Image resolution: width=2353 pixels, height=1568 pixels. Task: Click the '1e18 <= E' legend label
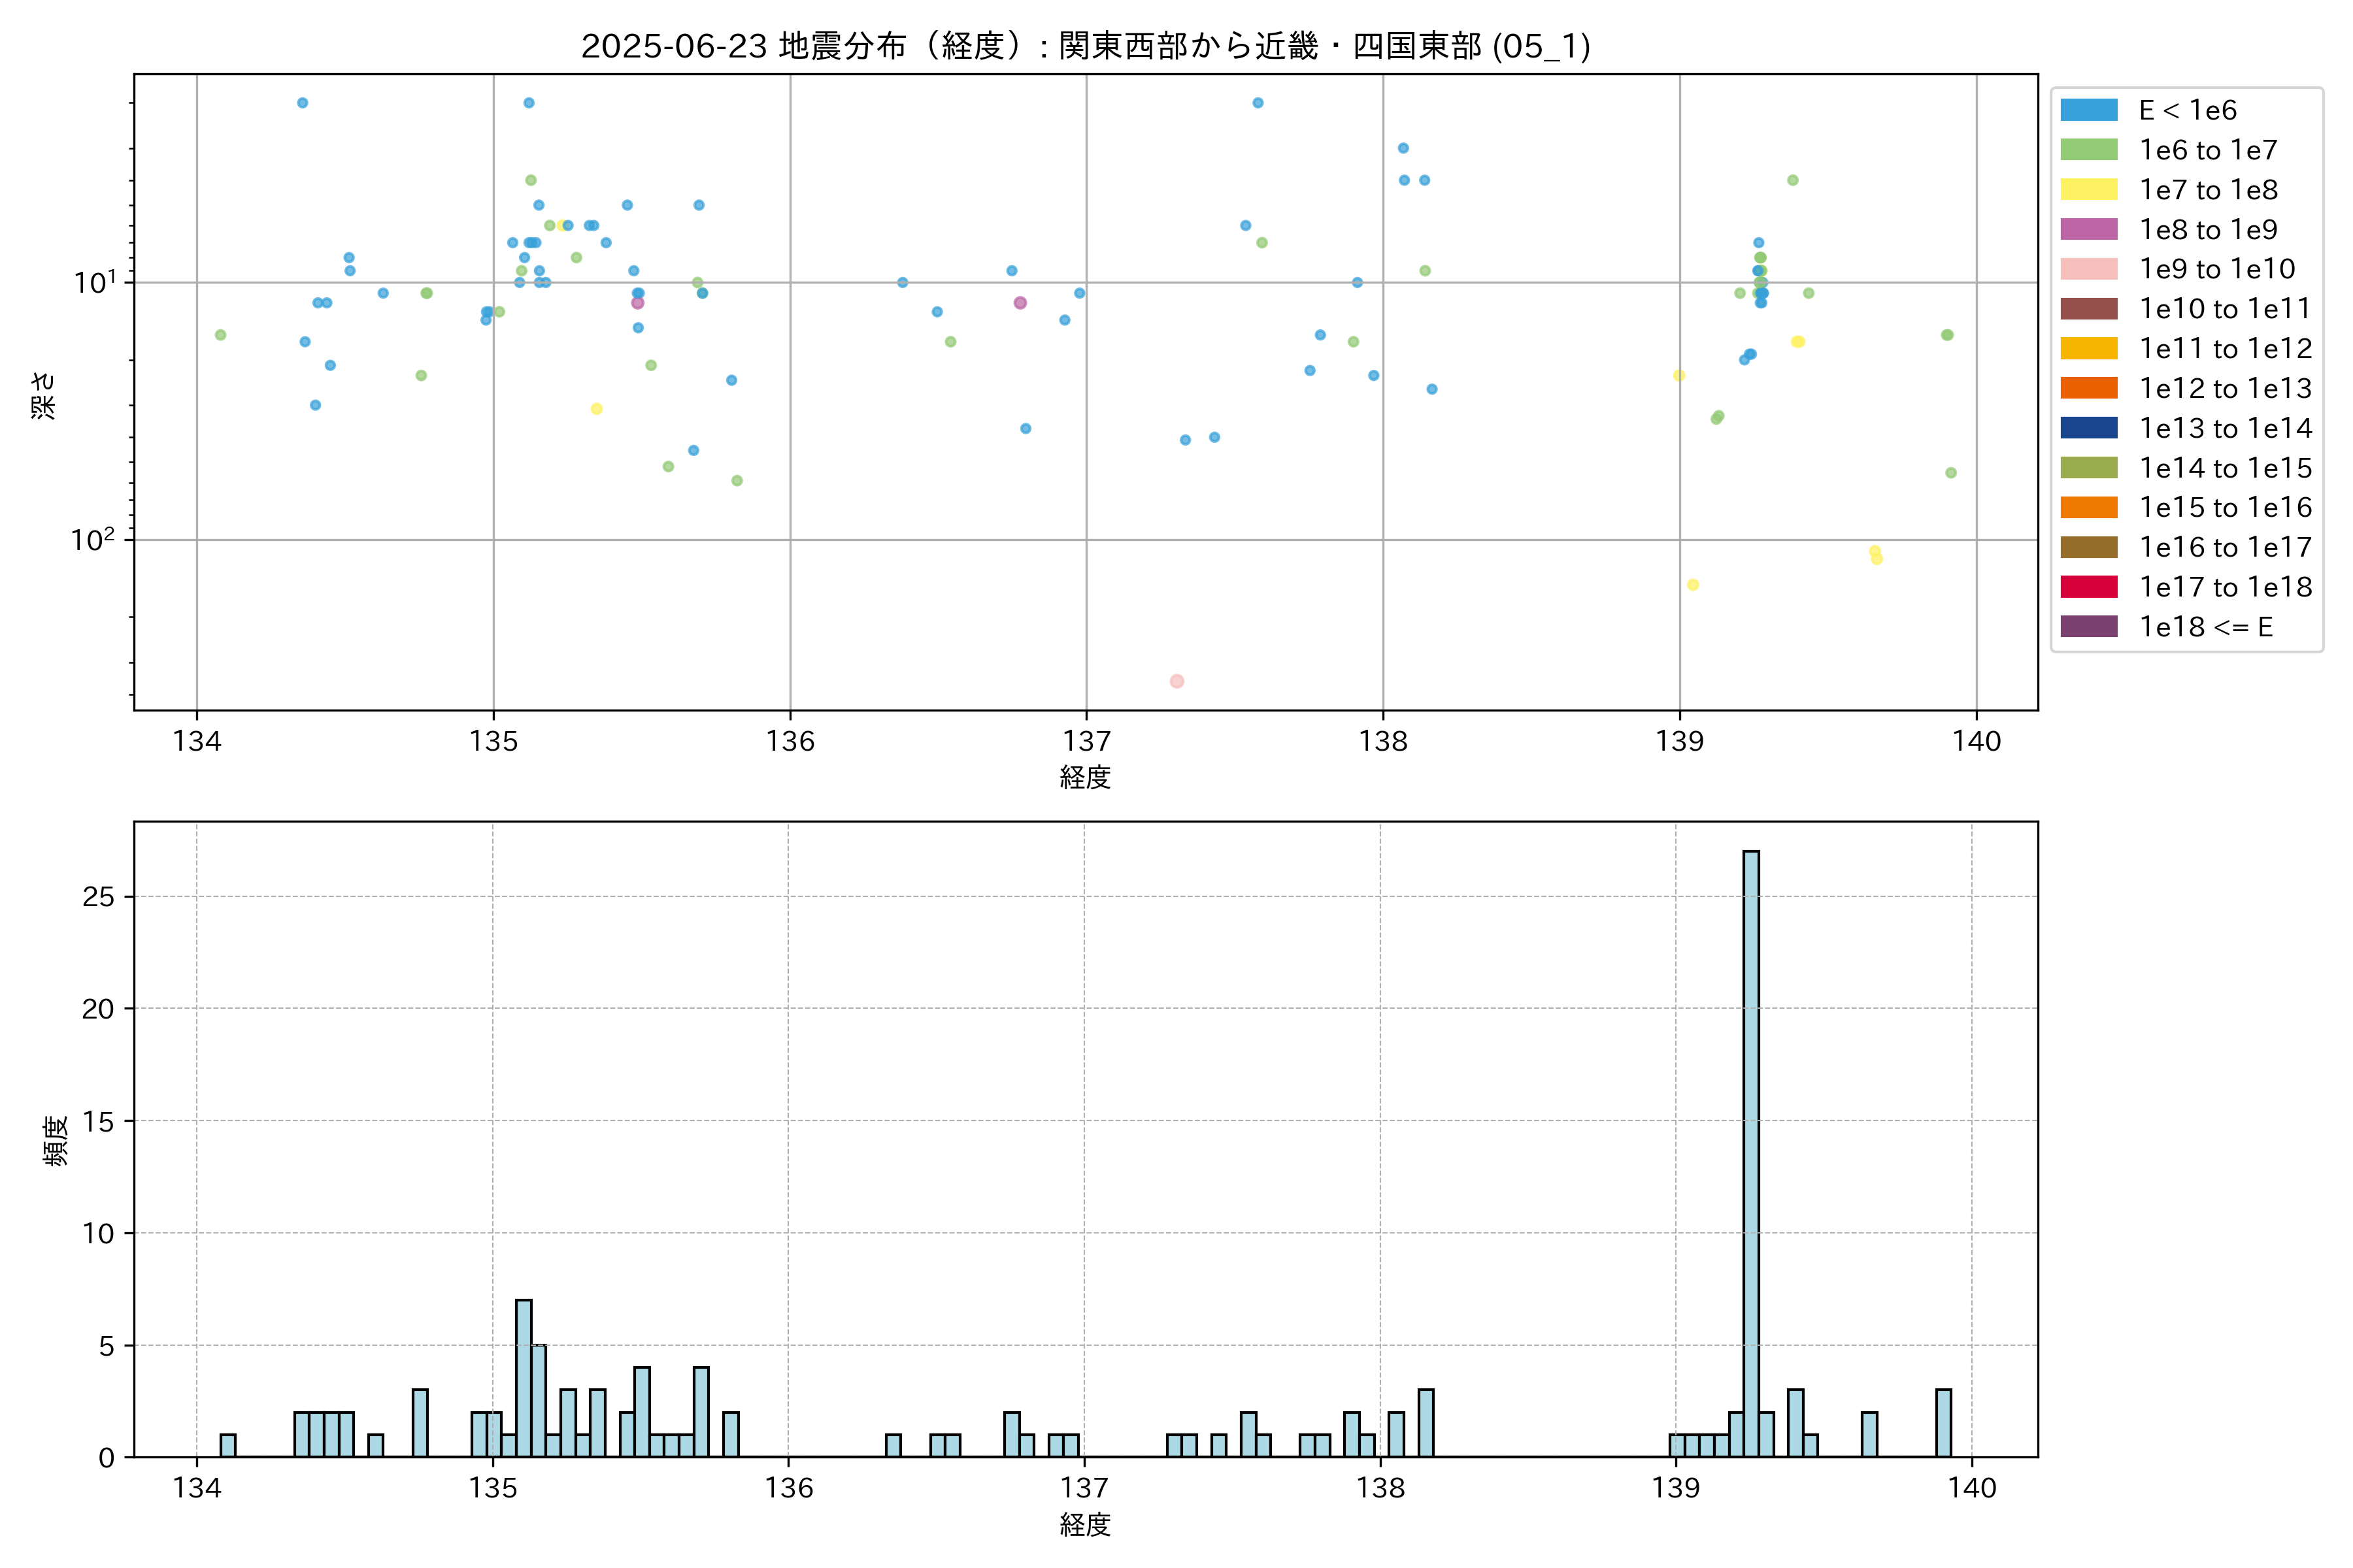coord(2206,627)
